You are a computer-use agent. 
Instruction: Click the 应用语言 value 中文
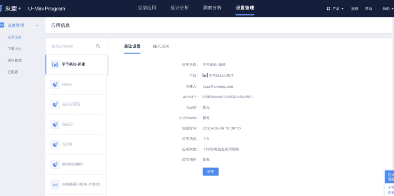(206, 139)
